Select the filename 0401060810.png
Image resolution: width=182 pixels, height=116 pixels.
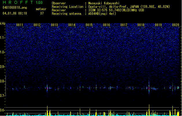tap(15, 8)
